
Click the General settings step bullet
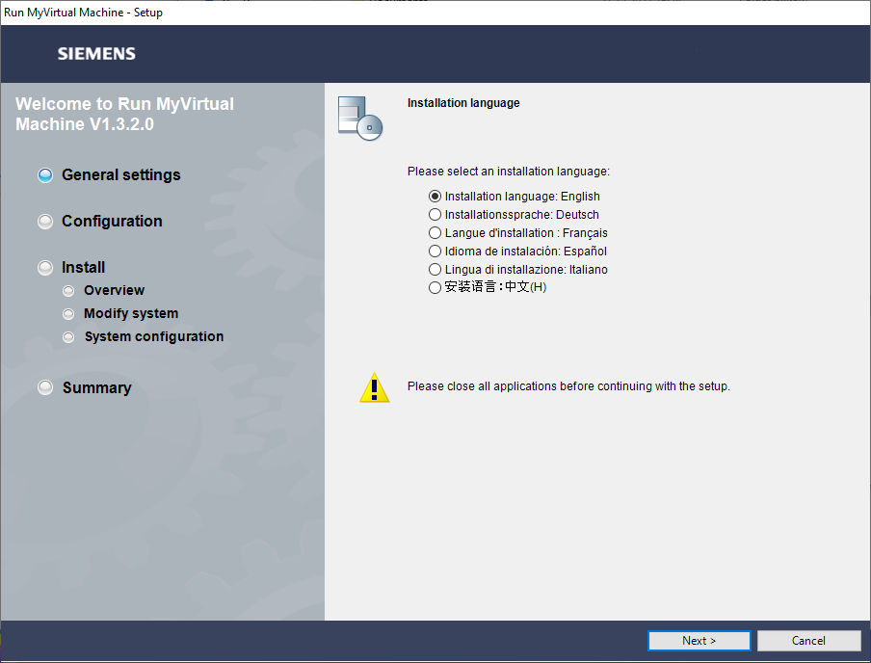tap(45, 175)
